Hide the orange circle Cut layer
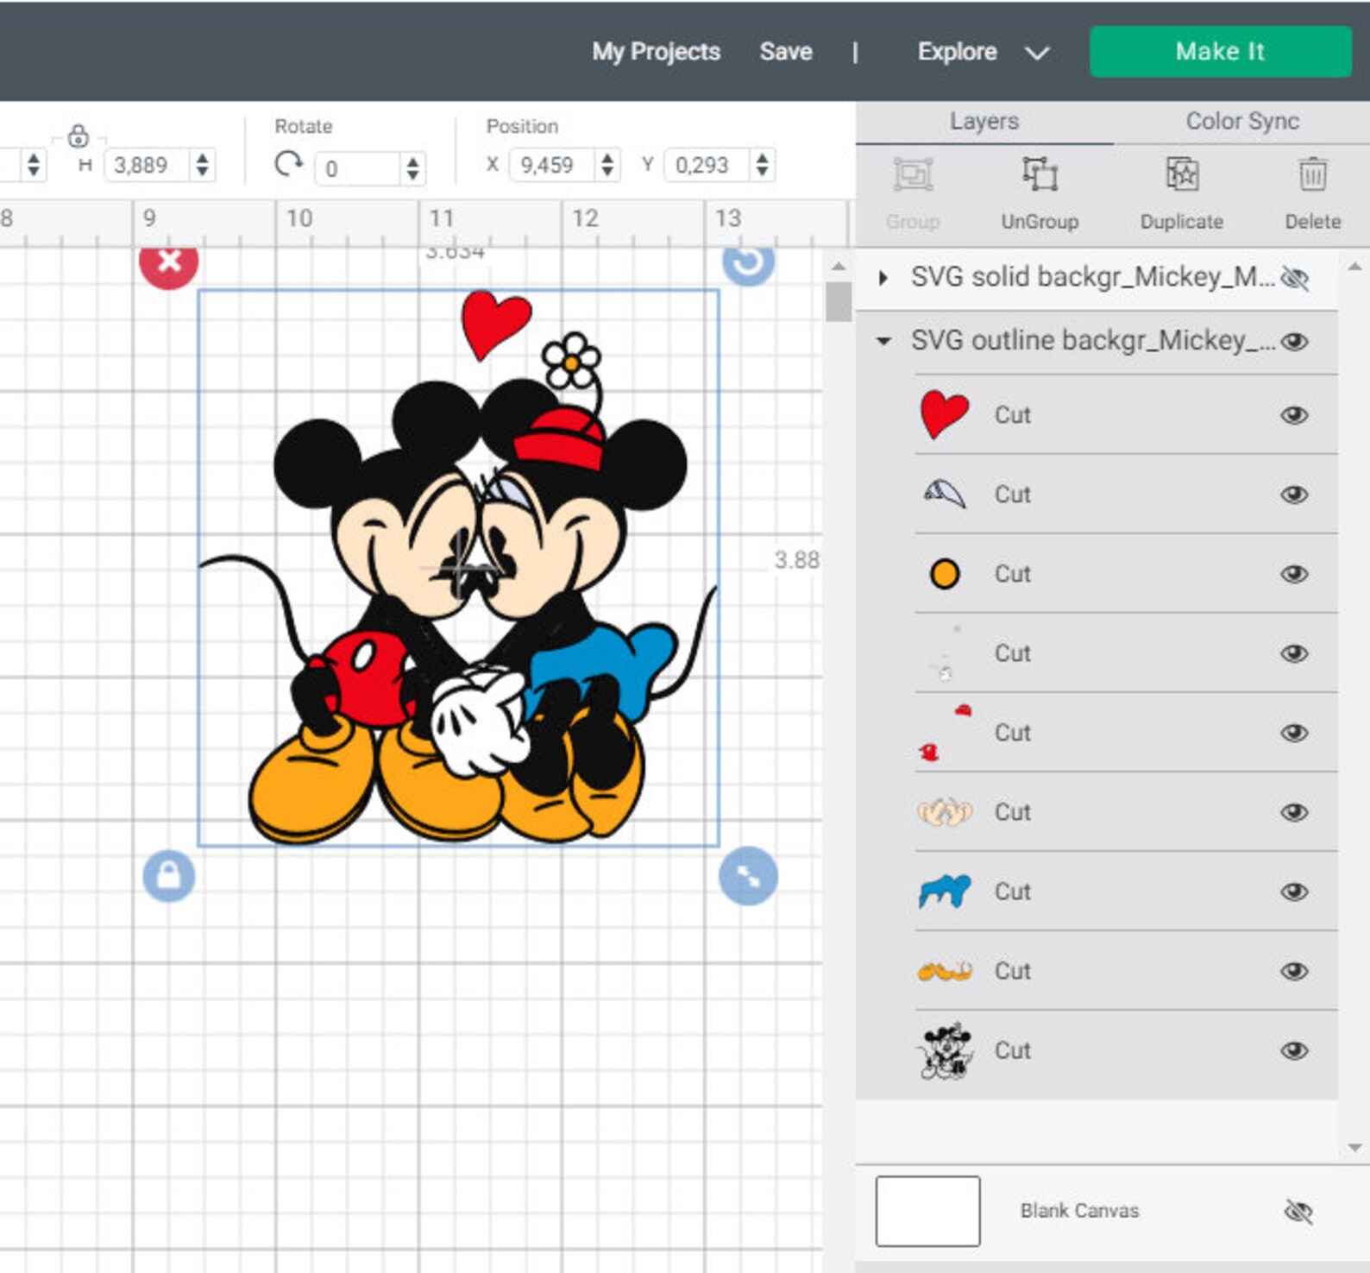The height and width of the screenshot is (1273, 1370). point(1294,574)
